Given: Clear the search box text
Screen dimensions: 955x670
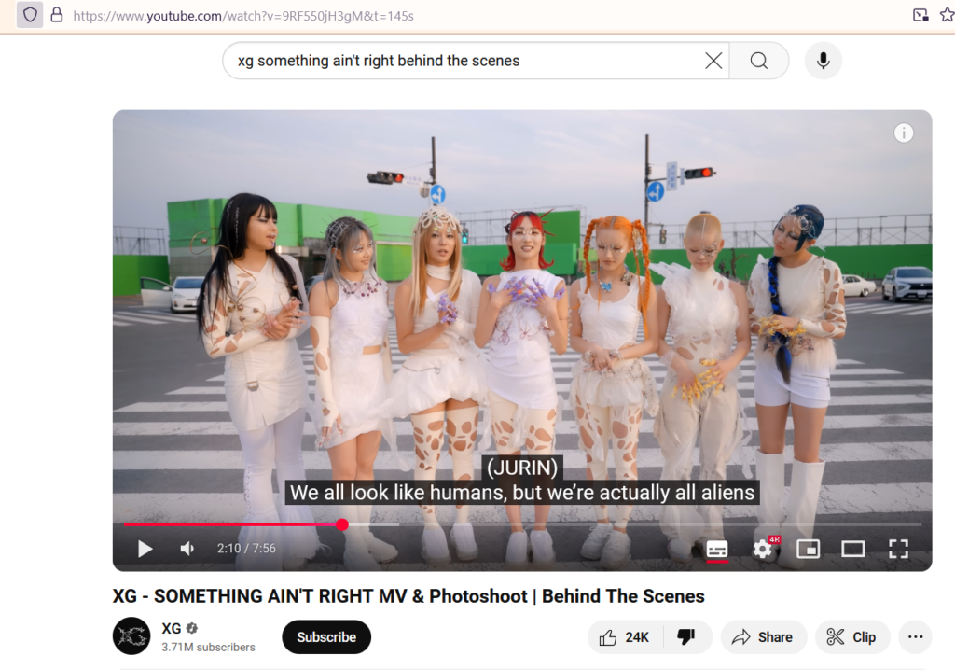Looking at the screenshot, I should coord(713,61).
